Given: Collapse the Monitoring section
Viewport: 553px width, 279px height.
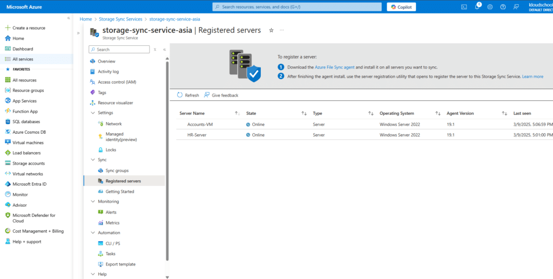Looking at the screenshot, I should [92, 201].
